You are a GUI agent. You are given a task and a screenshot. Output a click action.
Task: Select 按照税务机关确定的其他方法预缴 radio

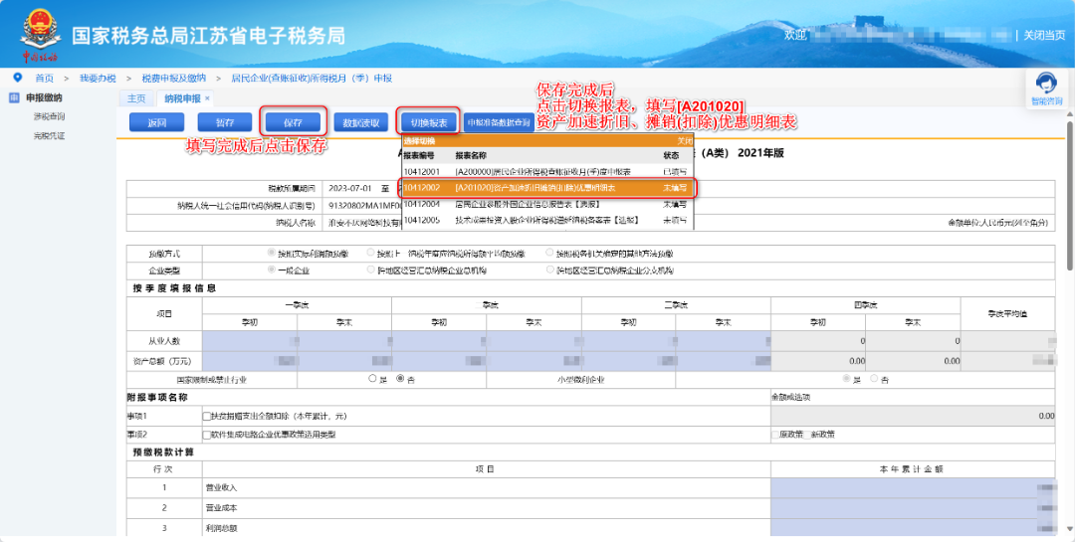[549, 253]
